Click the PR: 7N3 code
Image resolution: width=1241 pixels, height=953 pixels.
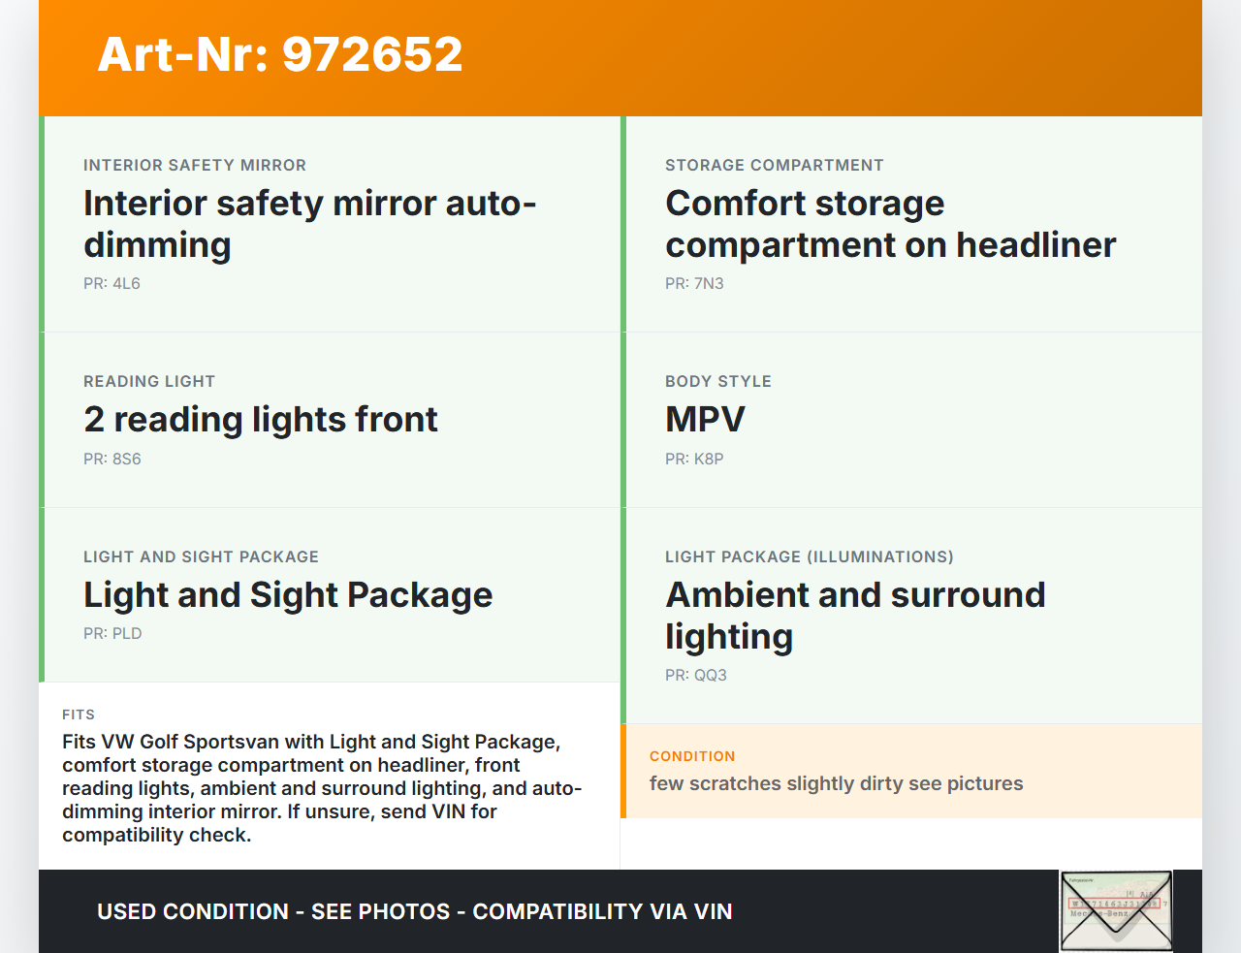coord(694,284)
